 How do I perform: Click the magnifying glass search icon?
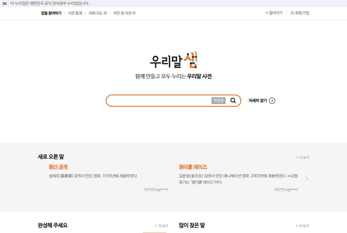point(233,101)
